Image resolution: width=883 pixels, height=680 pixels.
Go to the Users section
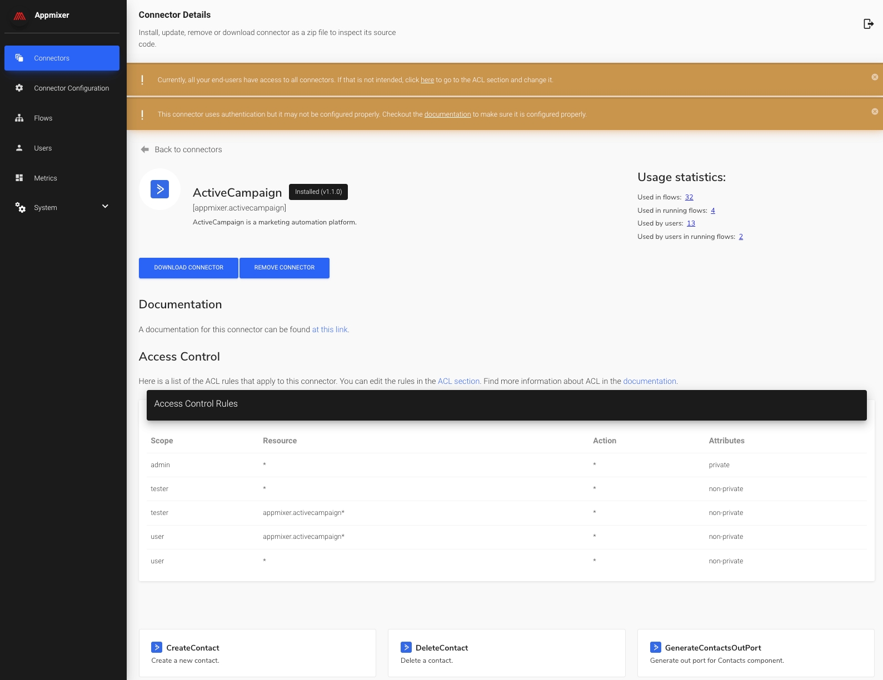(x=43, y=148)
